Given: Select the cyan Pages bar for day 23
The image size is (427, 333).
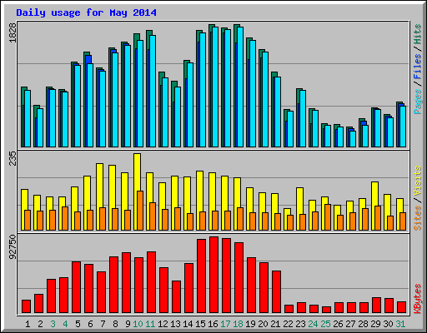Looking at the screenshot, I should (x=303, y=118).
